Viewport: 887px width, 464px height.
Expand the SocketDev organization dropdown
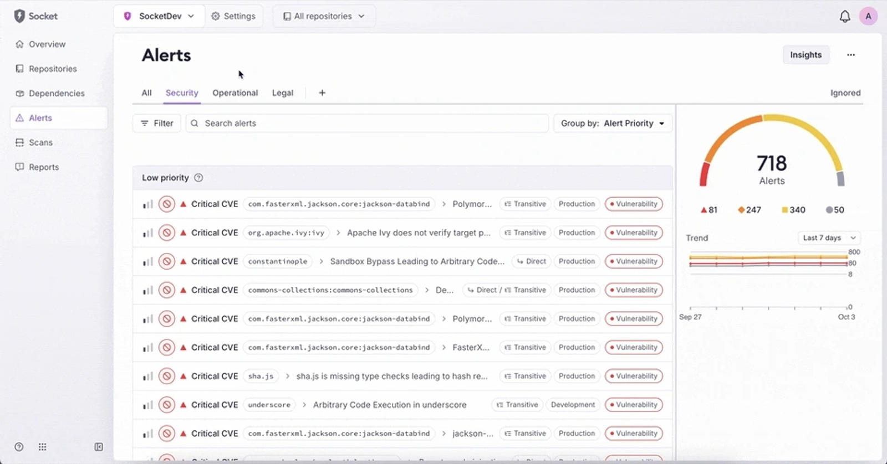click(x=159, y=16)
